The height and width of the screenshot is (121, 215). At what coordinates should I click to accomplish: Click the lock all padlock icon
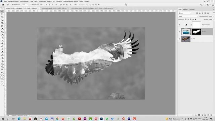click(x=196, y=19)
